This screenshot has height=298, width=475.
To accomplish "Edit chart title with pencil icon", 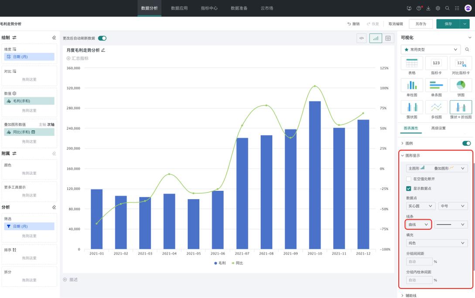I will click(103, 50).
